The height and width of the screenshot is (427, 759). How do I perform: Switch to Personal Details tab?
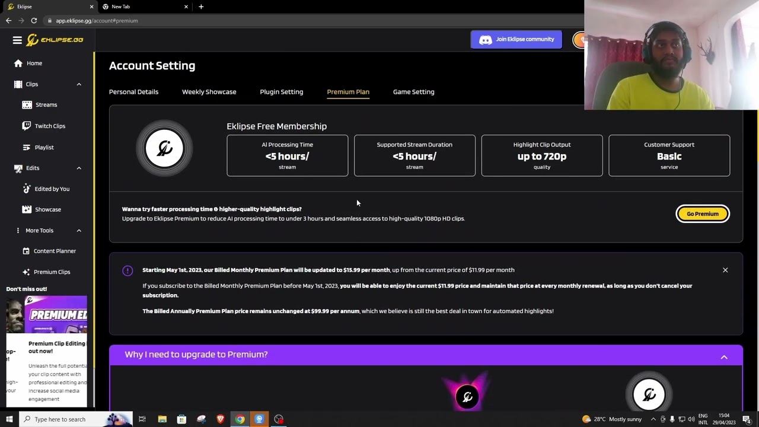pos(133,92)
